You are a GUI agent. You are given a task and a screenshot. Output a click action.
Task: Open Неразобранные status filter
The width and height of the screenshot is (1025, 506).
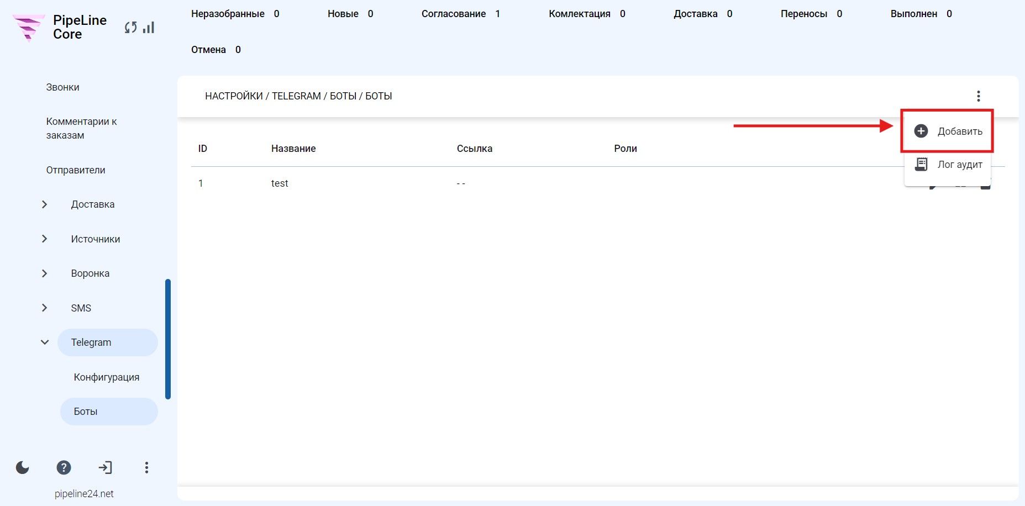[235, 14]
